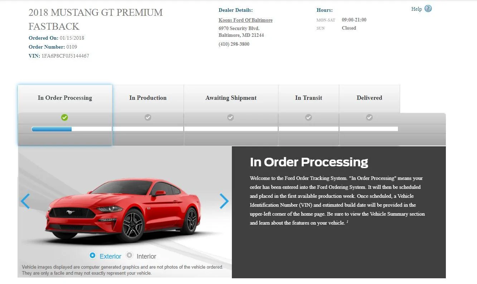477x284 pixels.
Task: Click the In Order Processing panel heading
Action: tap(309, 162)
